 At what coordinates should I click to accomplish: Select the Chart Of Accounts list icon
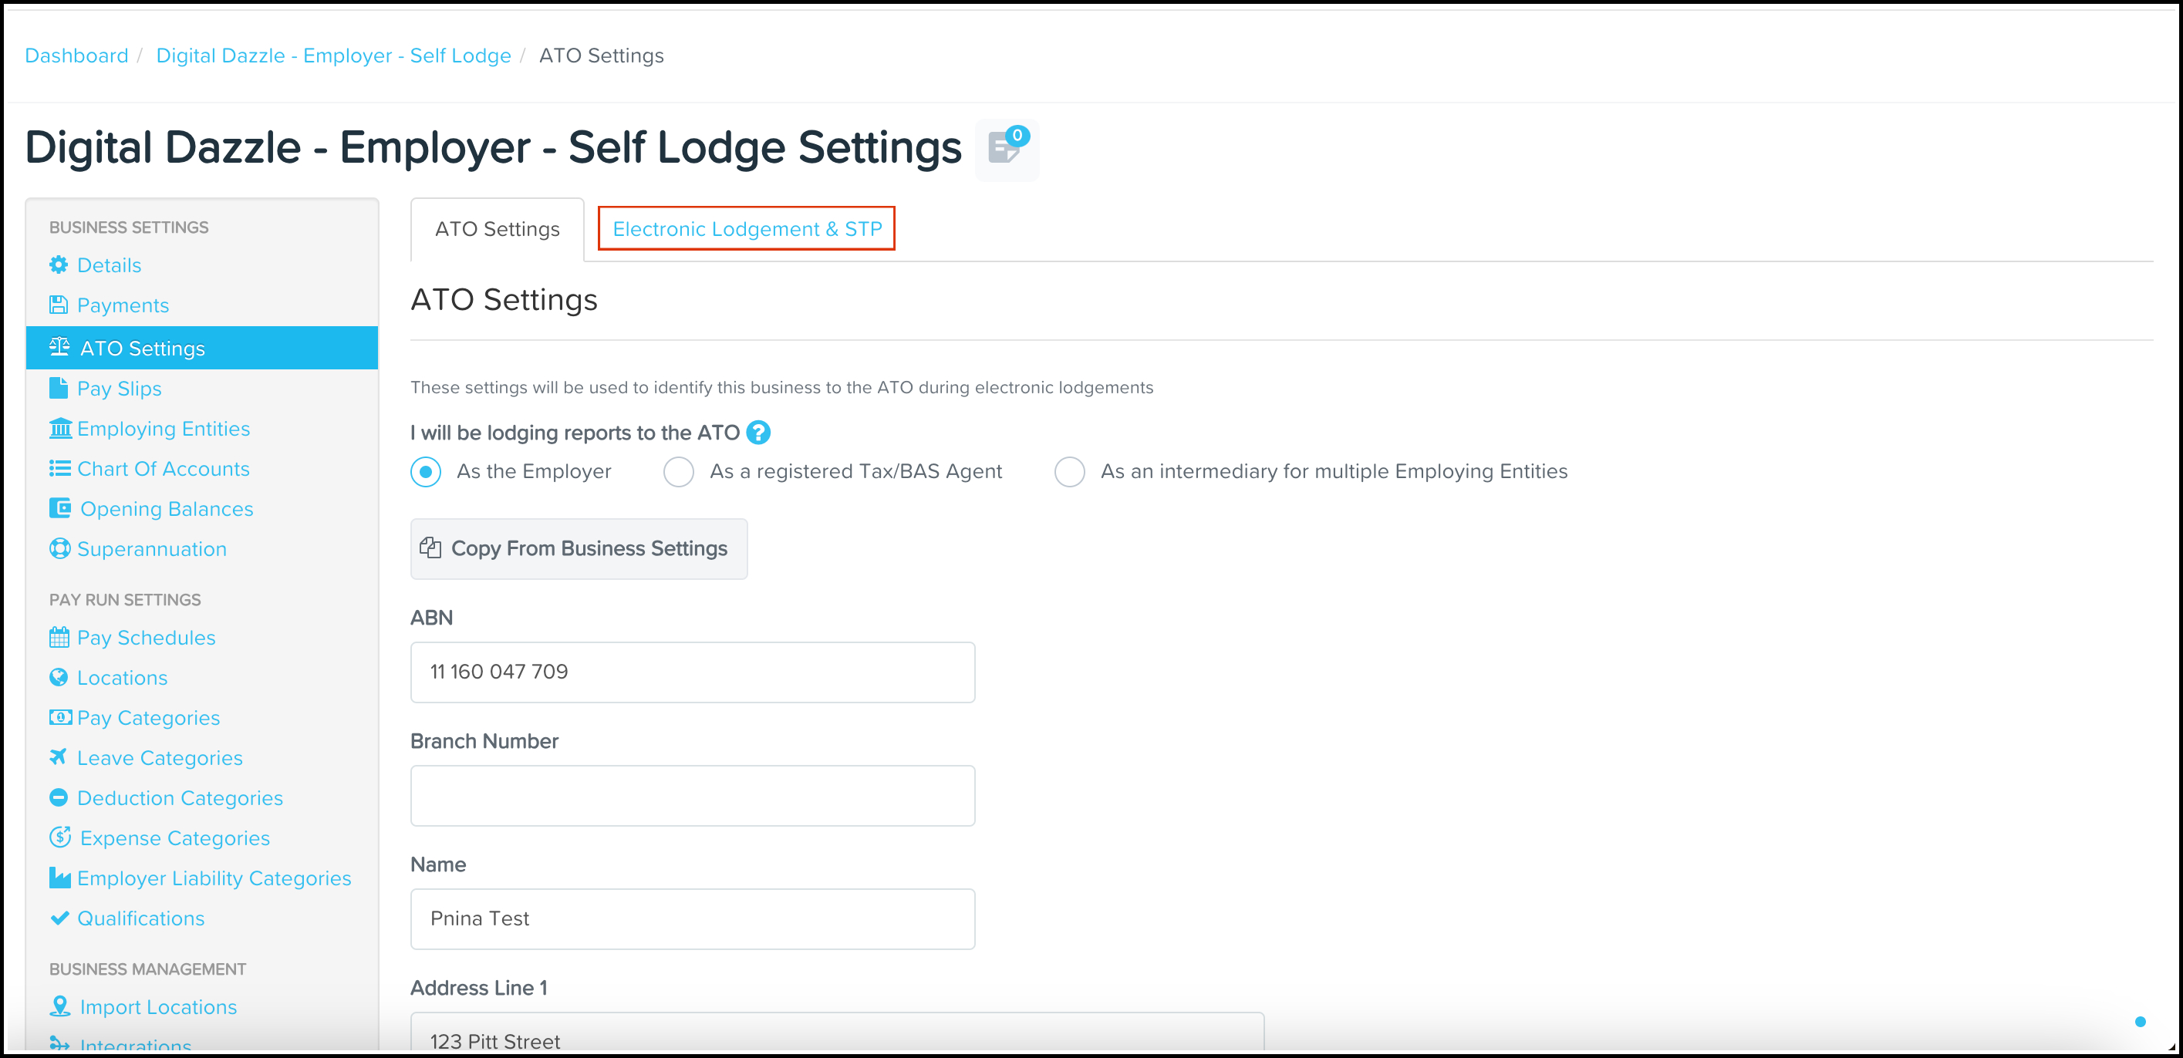tap(59, 468)
